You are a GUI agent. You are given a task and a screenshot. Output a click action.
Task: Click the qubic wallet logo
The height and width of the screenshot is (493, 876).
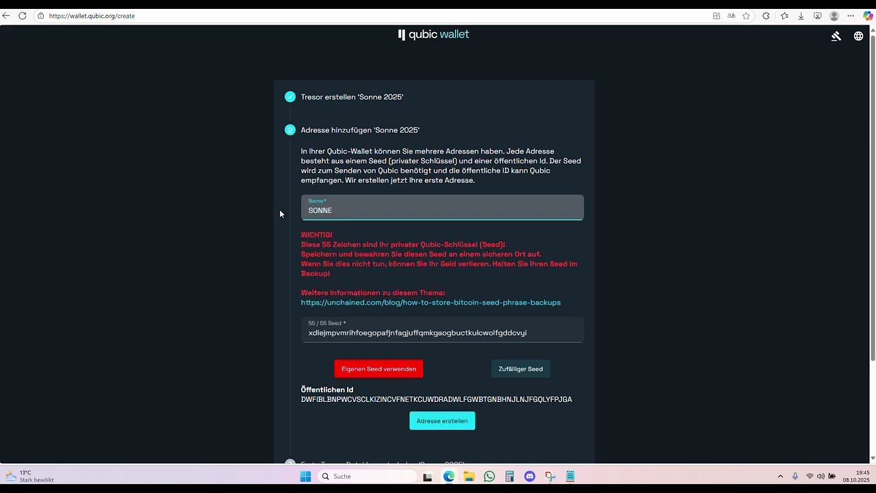pyautogui.click(x=434, y=34)
